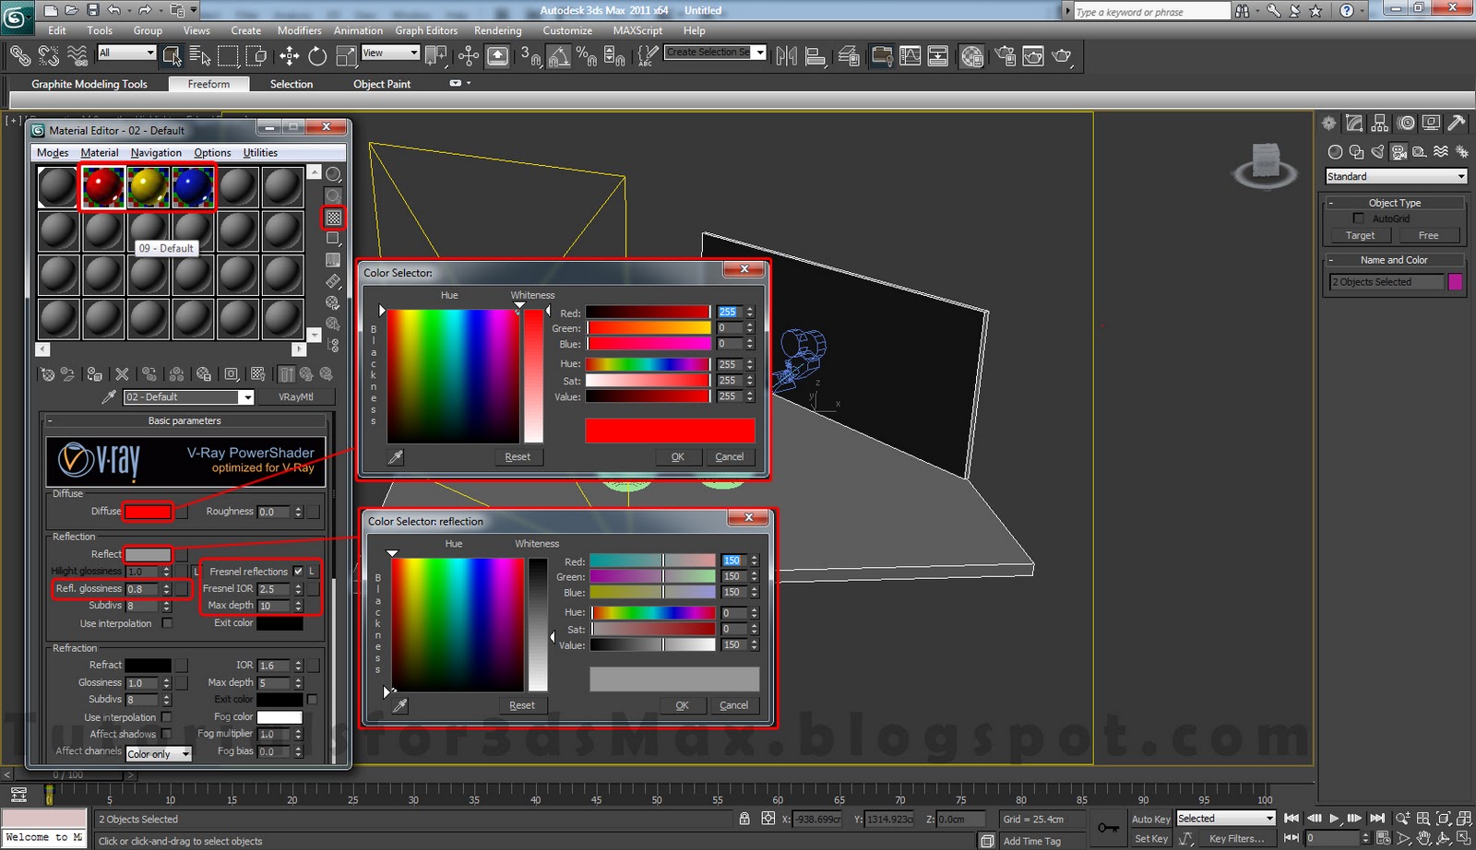
Task: Open the Standard object category dropdown
Action: point(1395,176)
